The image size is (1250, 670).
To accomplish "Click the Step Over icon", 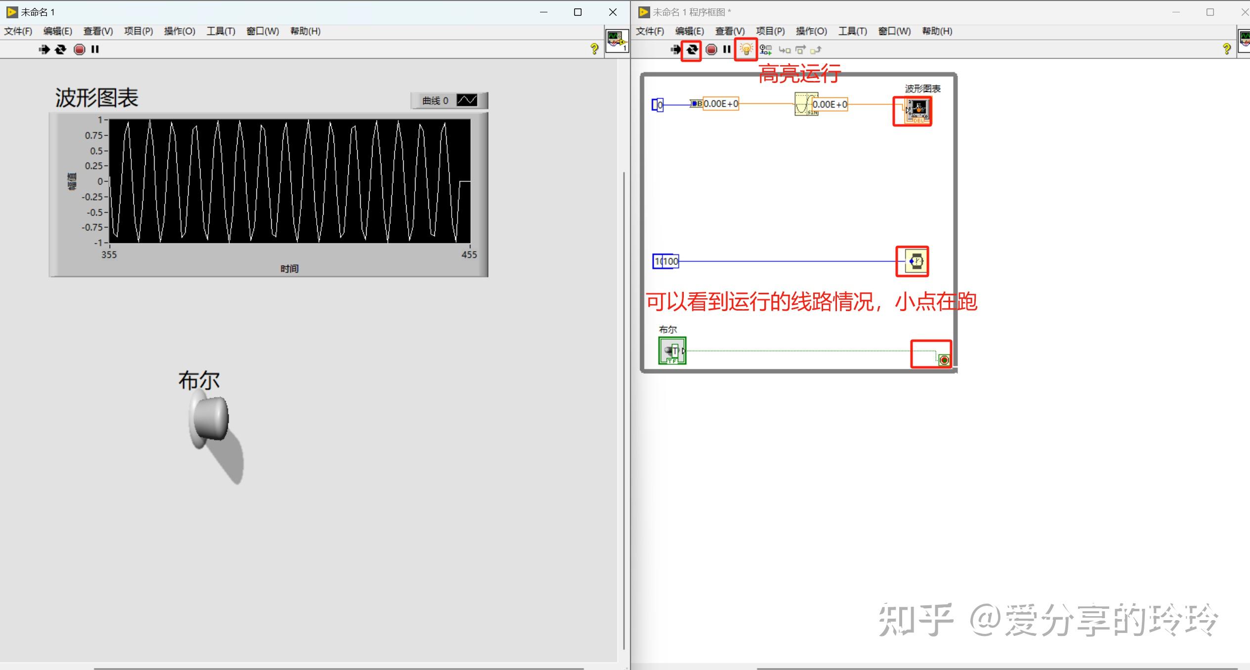I will [800, 49].
